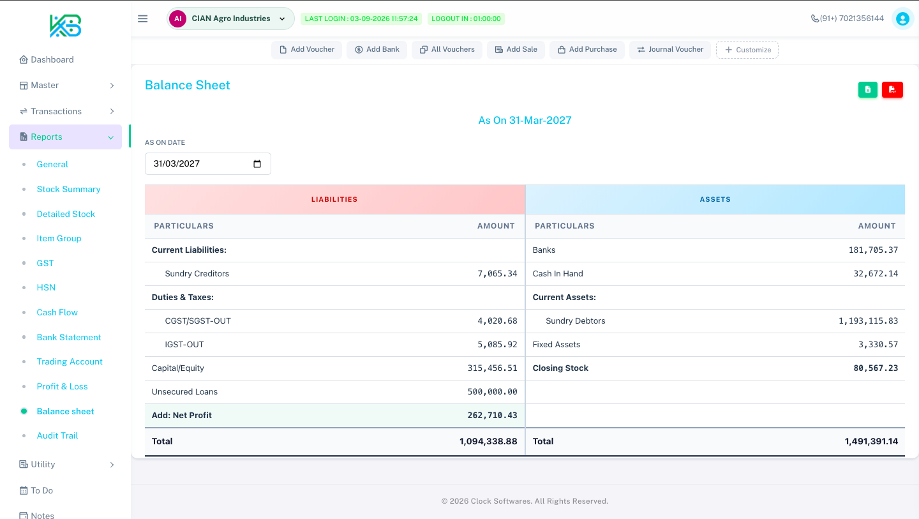The height and width of the screenshot is (519, 919).
Task: Click the Sundry Creditors row
Action: 335,274
